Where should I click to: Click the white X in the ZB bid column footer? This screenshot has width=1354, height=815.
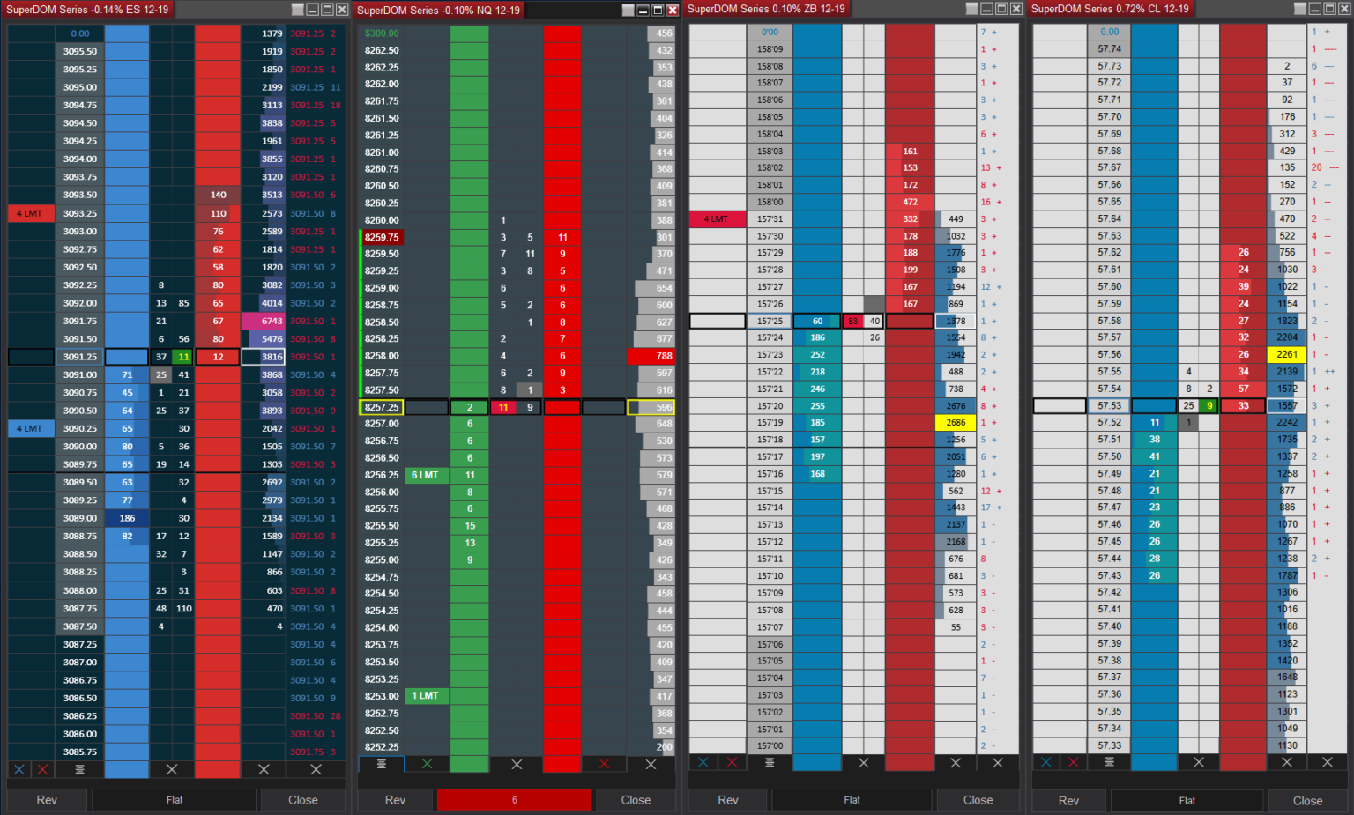point(863,762)
